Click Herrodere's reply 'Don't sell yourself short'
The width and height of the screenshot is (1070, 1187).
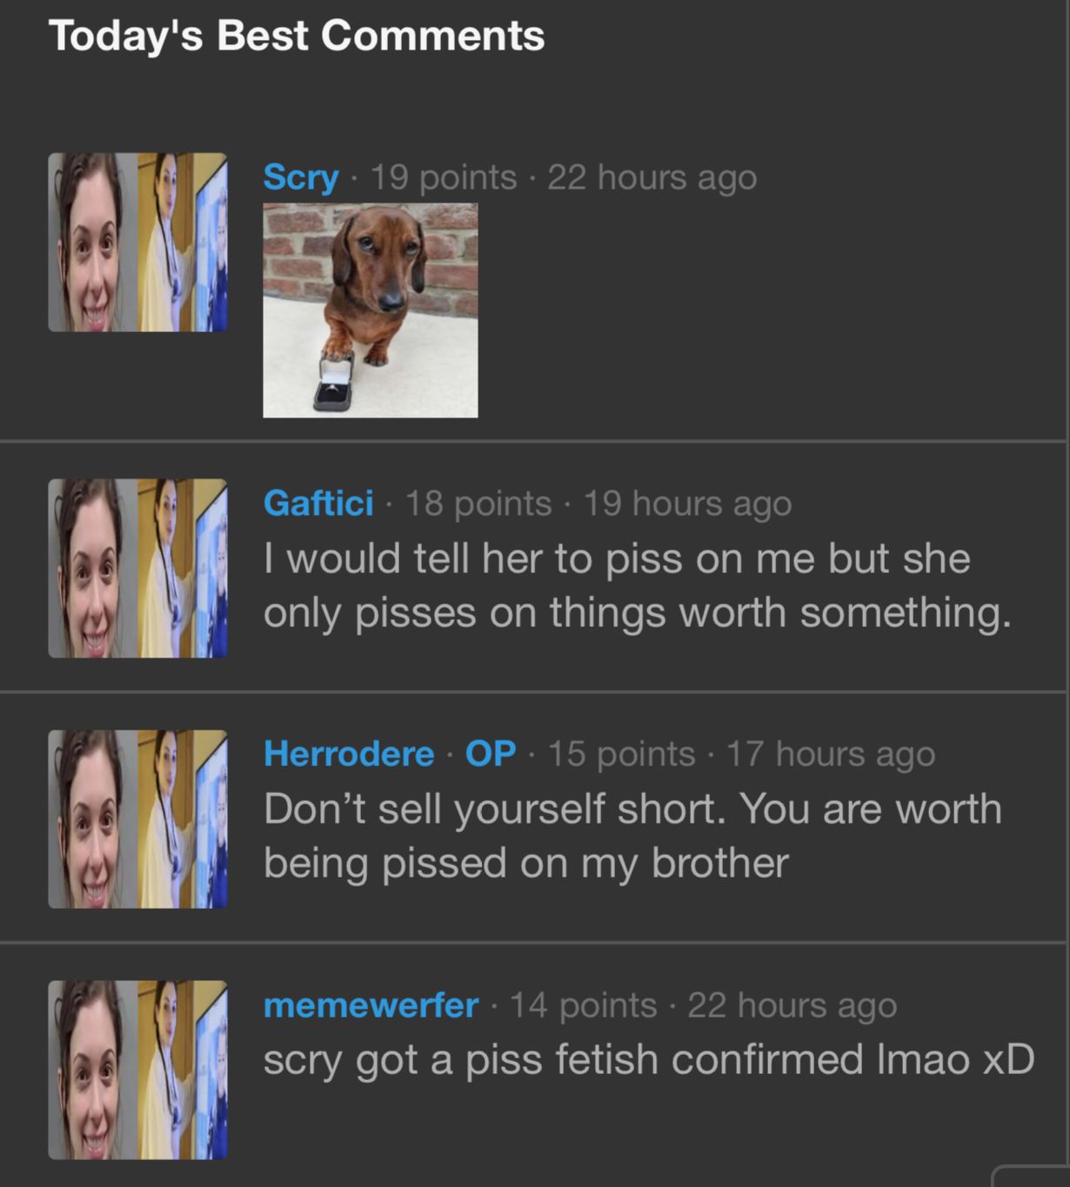(x=632, y=836)
